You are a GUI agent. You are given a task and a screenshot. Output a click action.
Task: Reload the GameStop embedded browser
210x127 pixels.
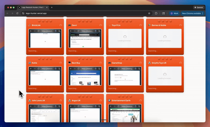point(118,69)
